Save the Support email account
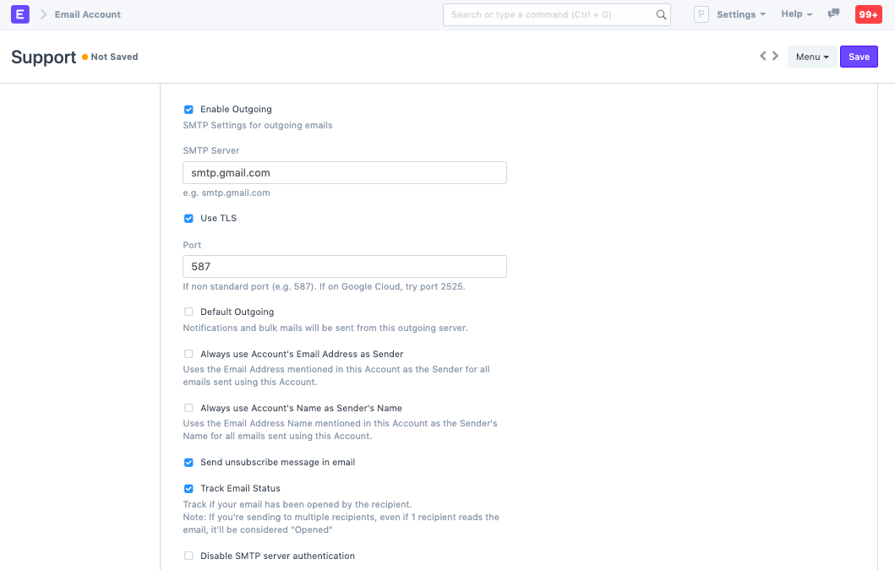The height and width of the screenshot is (570, 895). (859, 56)
